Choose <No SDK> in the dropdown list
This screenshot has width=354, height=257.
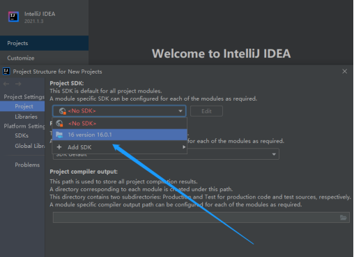click(120, 124)
